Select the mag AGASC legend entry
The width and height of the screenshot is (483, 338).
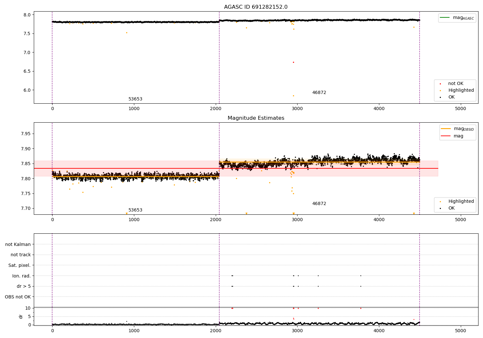(457, 18)
